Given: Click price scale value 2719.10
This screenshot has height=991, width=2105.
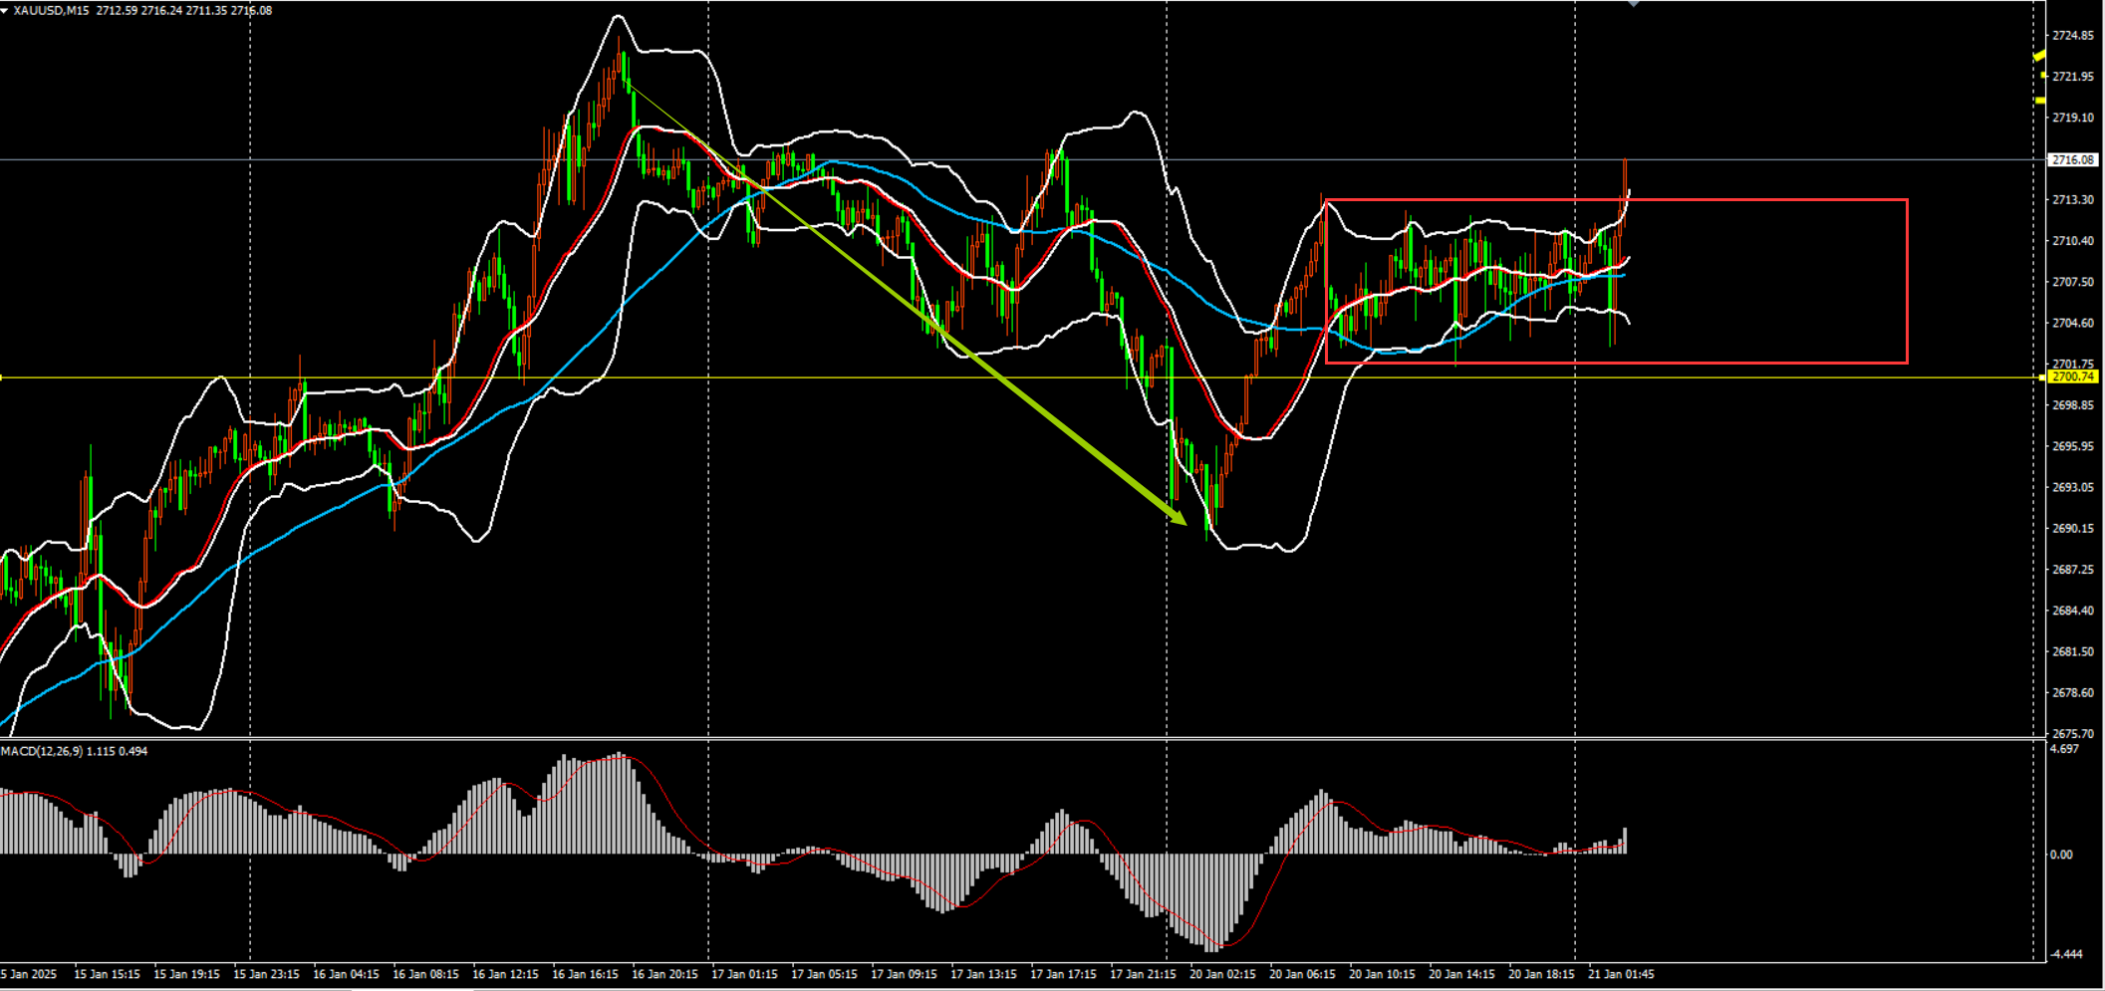Looking at the screenshot, I should pyautogui.click(x=2072, y=118).
